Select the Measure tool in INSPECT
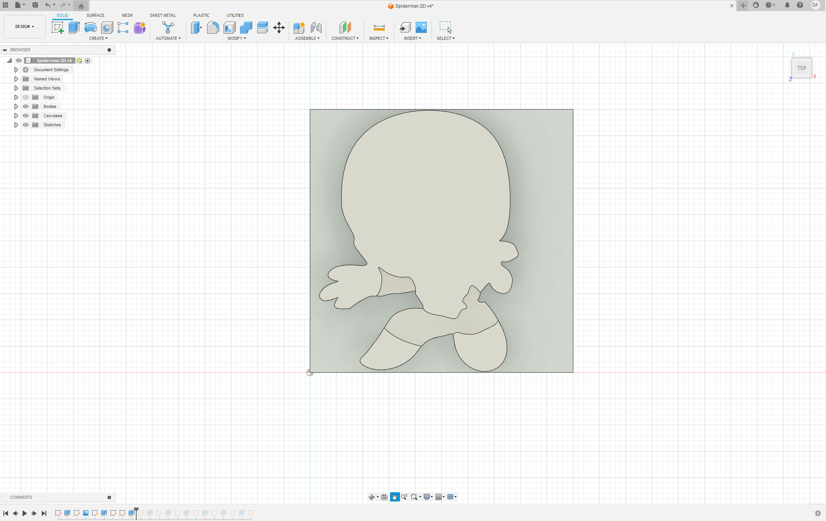This screenshot has width=826, height=521. (378, 27)
